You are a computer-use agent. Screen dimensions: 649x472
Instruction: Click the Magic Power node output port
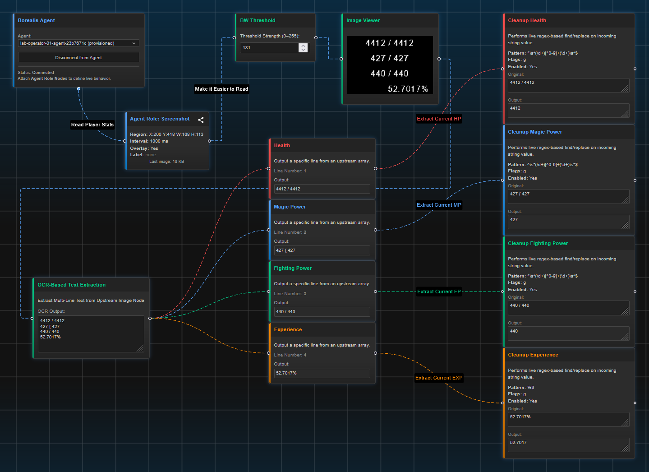[x=376, y=230]
